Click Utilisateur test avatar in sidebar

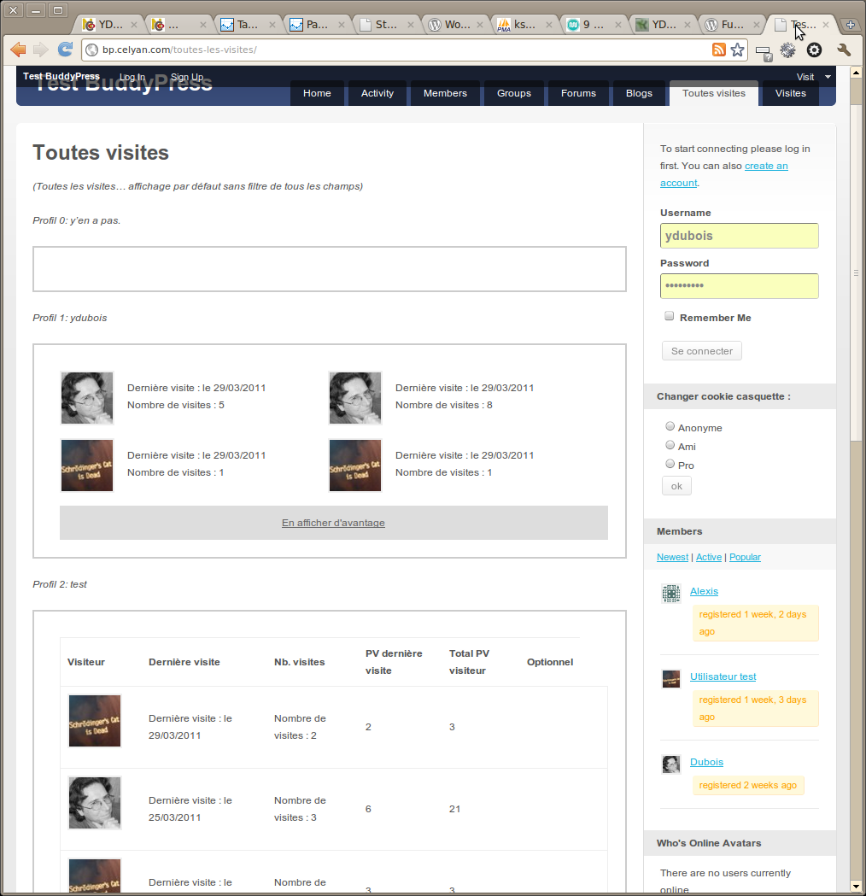(x=671, y=679)
